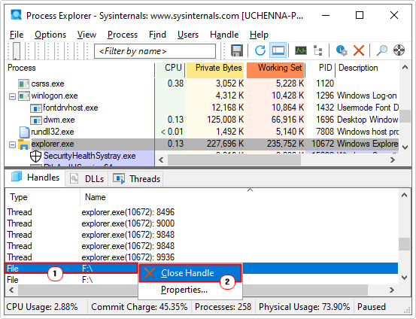The width and height of the screenshot is (416, 319).
Task: Open the View menu
Action: coord(87,35)
